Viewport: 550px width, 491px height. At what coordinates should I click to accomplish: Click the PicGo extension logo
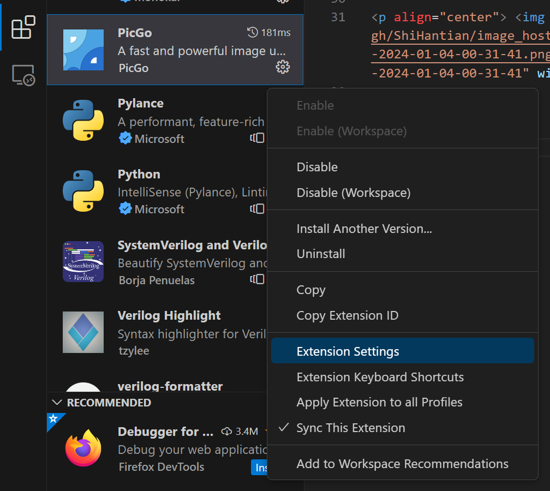point(83,50)
